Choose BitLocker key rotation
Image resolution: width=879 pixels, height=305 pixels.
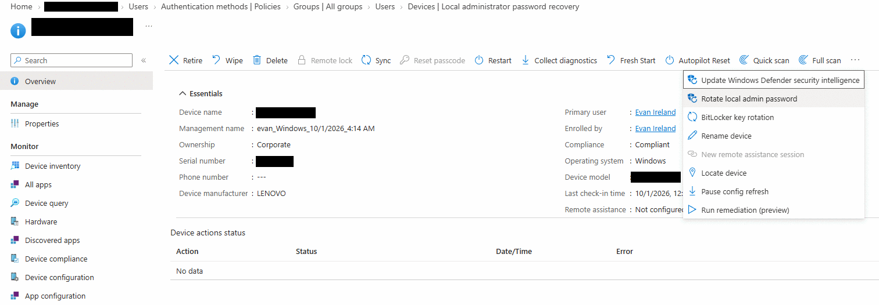[774, 117]
